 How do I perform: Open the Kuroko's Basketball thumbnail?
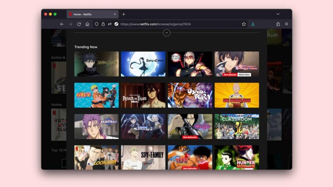click(x=97, y=127)
